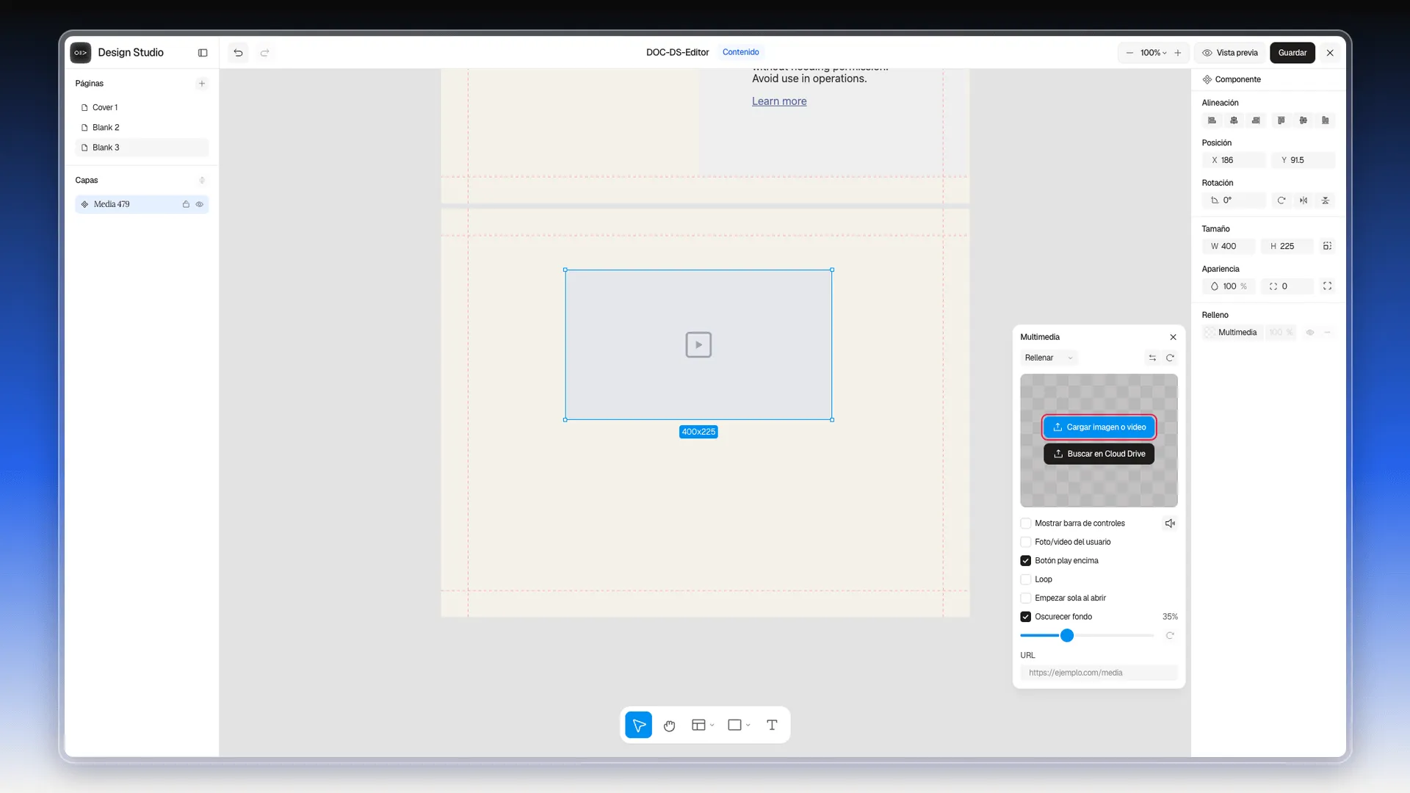Click the aspect ratio lock icon
Screen dimensions: 1410x793
click(x=1327, y=247)
